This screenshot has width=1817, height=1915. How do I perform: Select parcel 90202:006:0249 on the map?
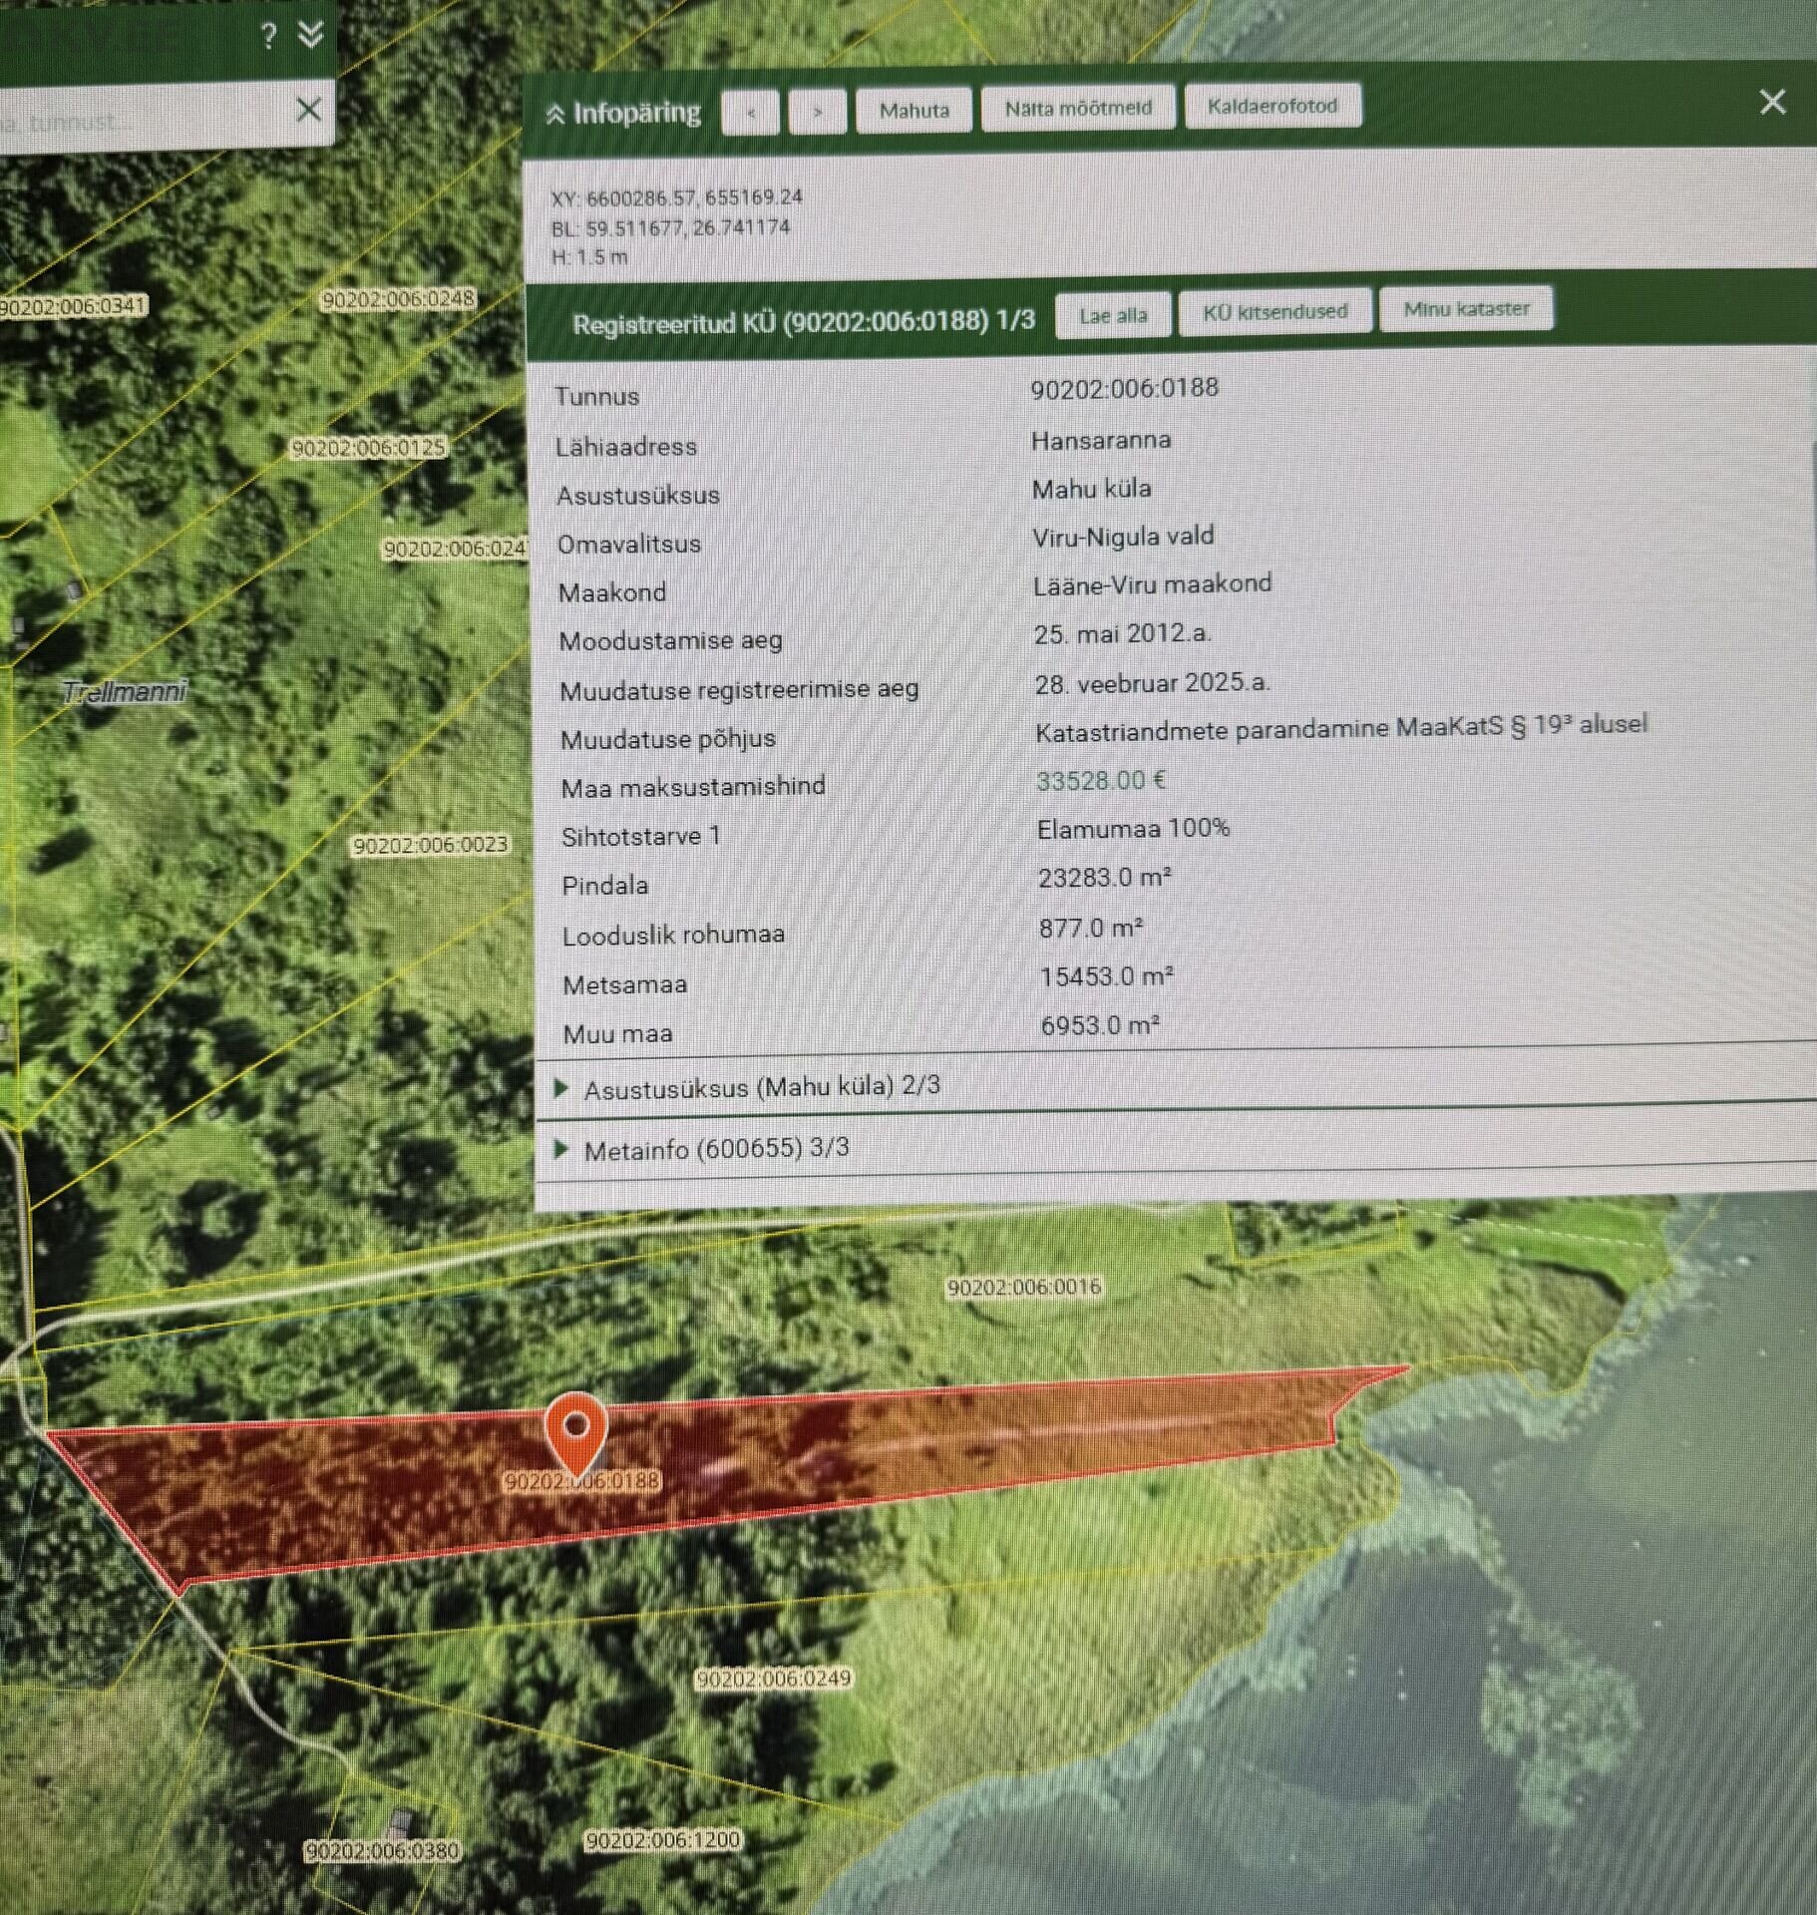pos(773,1679)
